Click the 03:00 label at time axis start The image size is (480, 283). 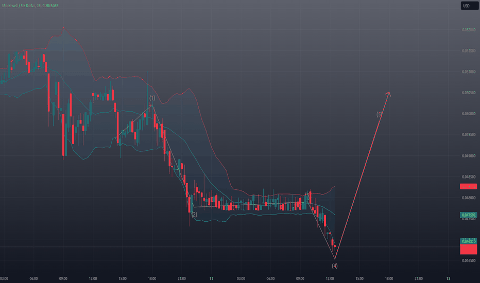tap(4, 279)
